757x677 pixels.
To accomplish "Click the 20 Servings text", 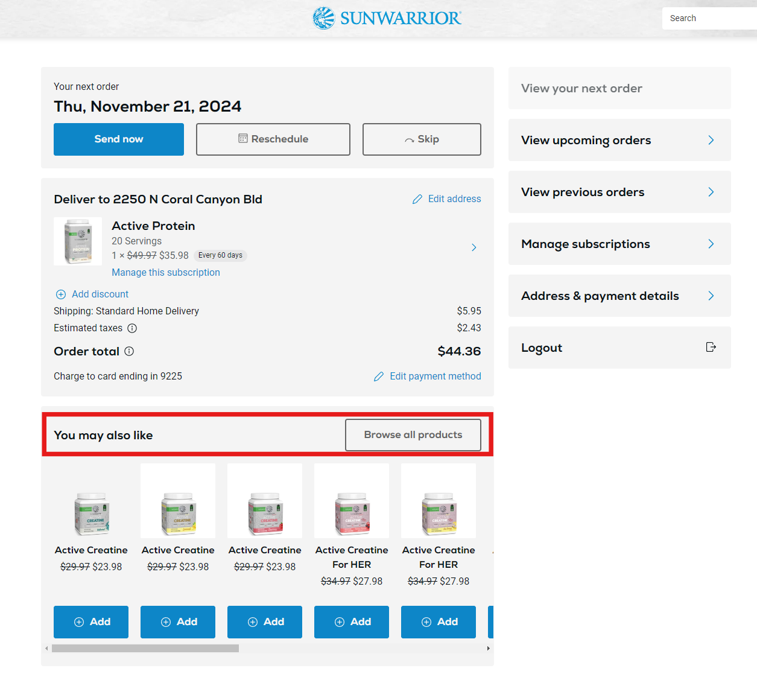I will (136, 241).
